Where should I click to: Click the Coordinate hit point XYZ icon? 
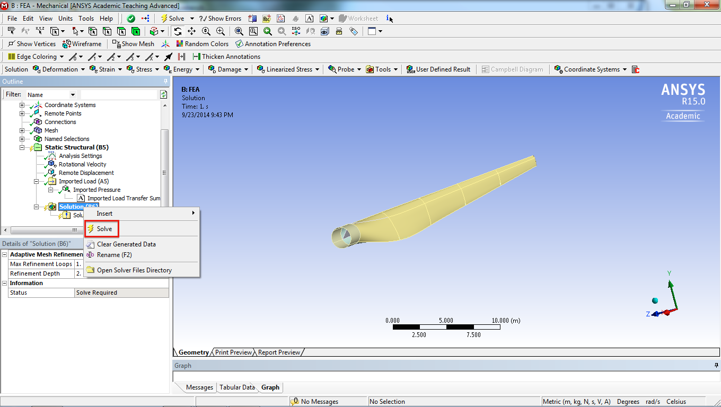point(40,31)
